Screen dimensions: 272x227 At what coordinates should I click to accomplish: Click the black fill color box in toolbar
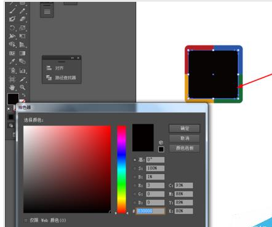click(13, 98)
